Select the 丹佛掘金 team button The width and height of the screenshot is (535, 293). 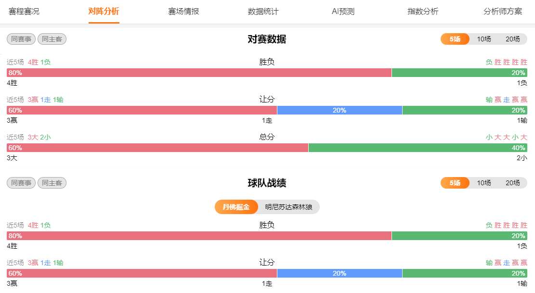[236, 207]
